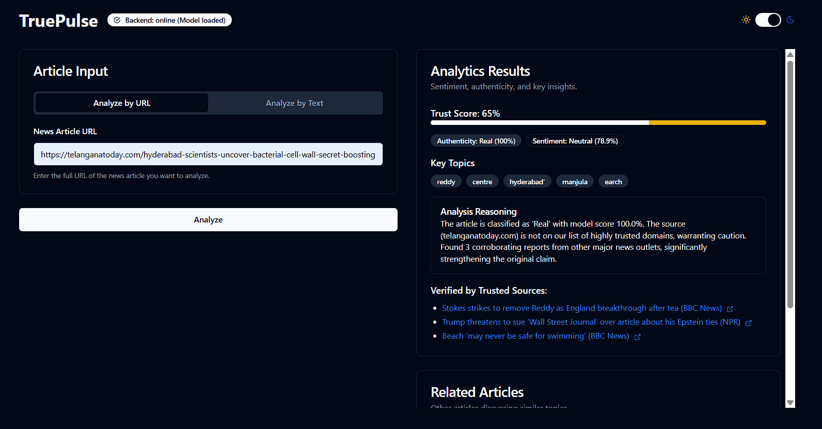The image size is (822, 429).
Task: Click the checkmark icon in Backend status badge
Action: click(x=117, y=20)
